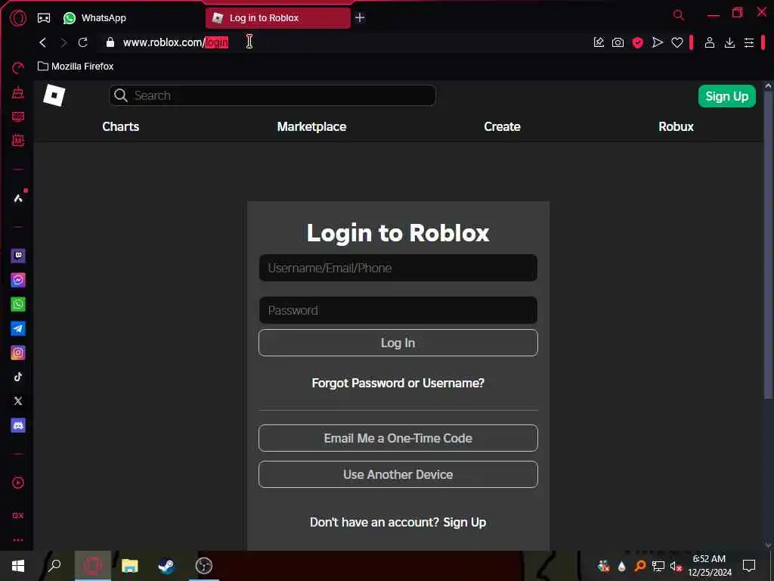This screenshot has height=581, width=774.
Task: Open the Mozilla Firefox bookmarks folder
Action: tap(76, 67)
